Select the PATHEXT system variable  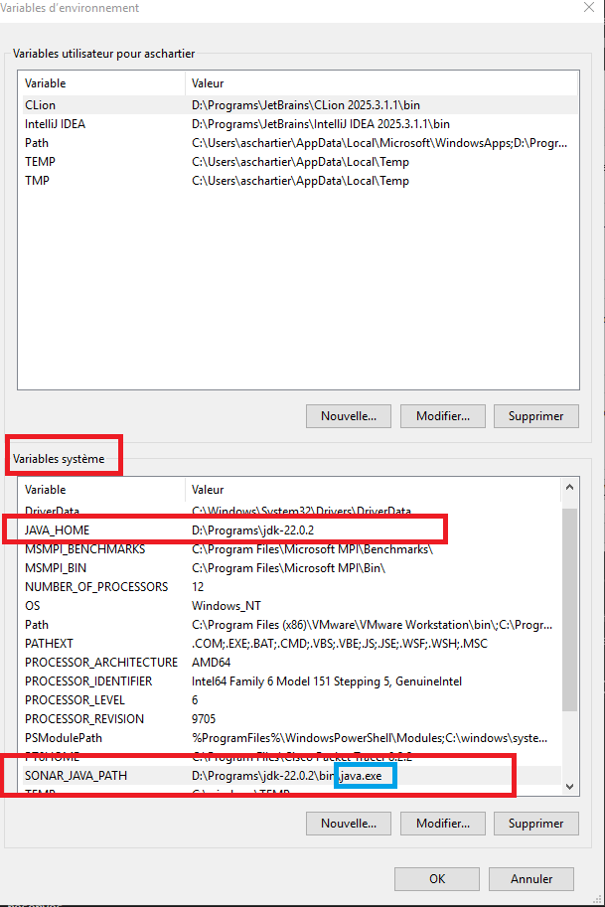[290, 643]
